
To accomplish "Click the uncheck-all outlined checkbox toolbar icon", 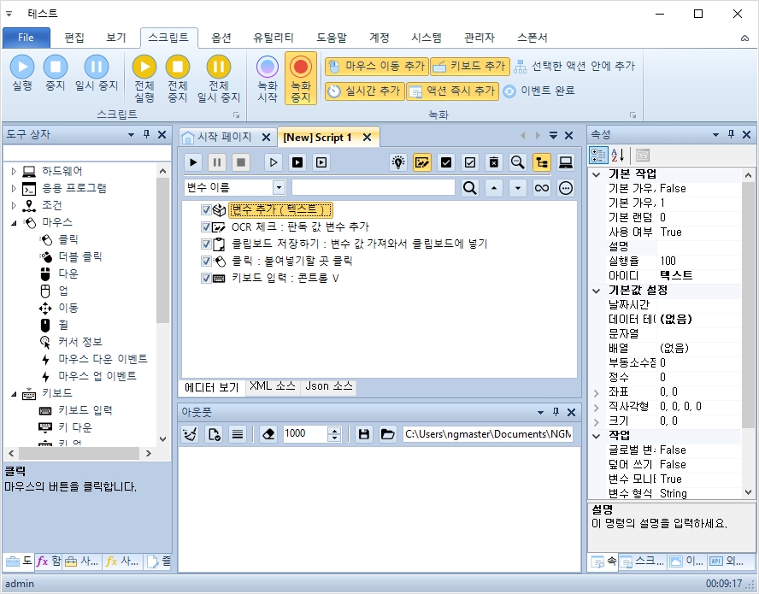I will [x=469, y=162].
